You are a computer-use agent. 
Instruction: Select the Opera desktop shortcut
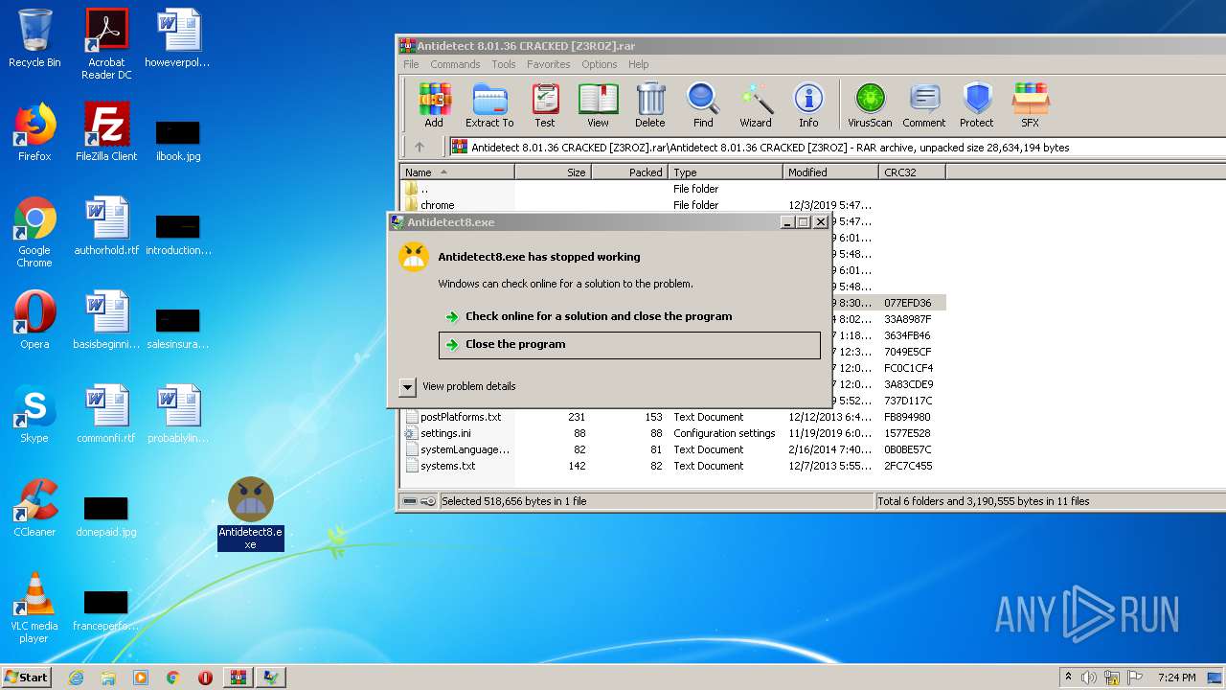34,320
